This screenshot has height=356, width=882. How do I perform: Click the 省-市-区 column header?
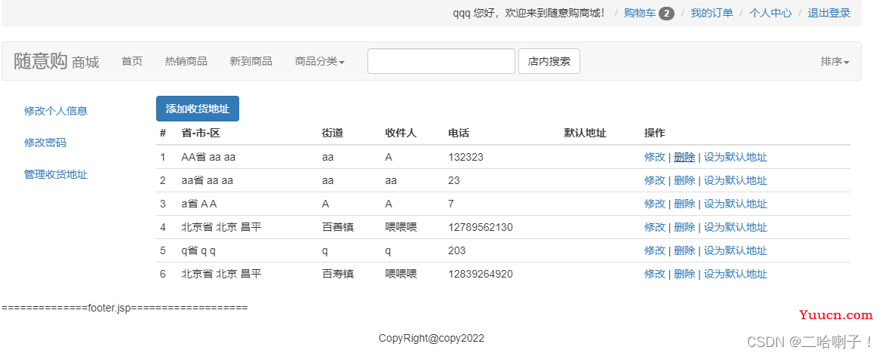pos(200,133)
